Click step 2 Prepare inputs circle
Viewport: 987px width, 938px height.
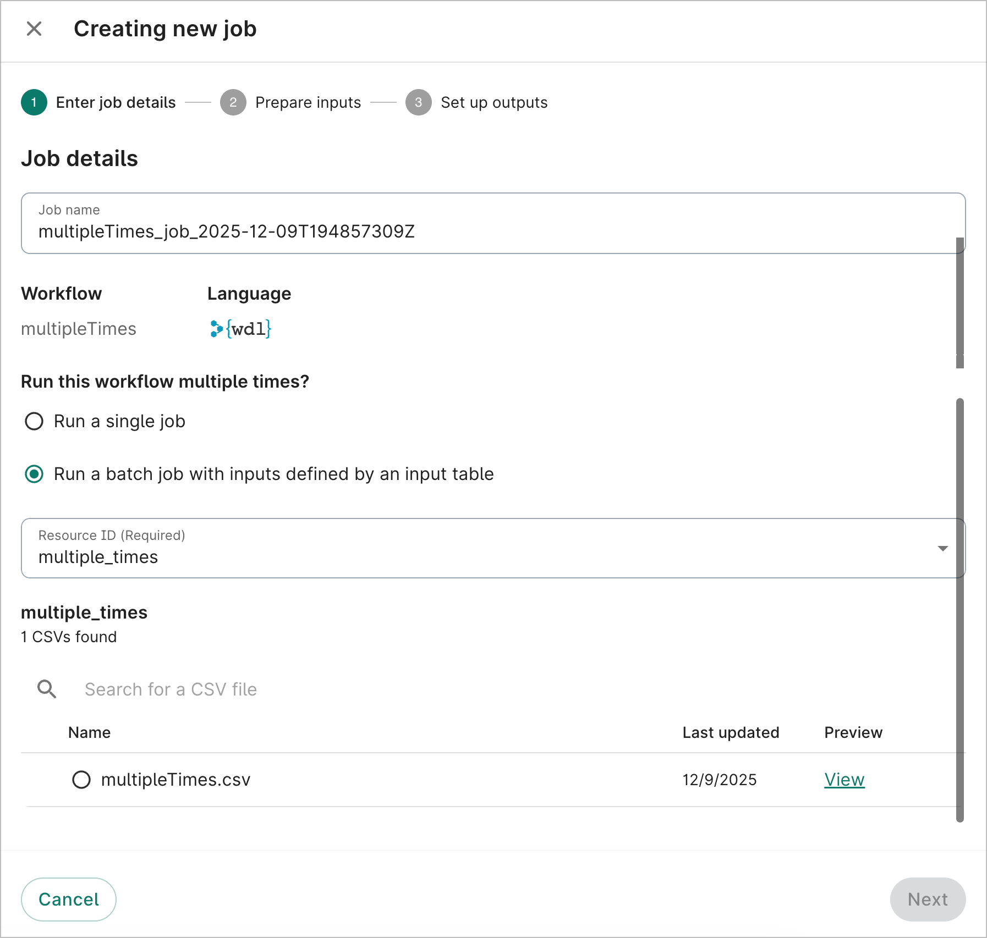(233, 102)
